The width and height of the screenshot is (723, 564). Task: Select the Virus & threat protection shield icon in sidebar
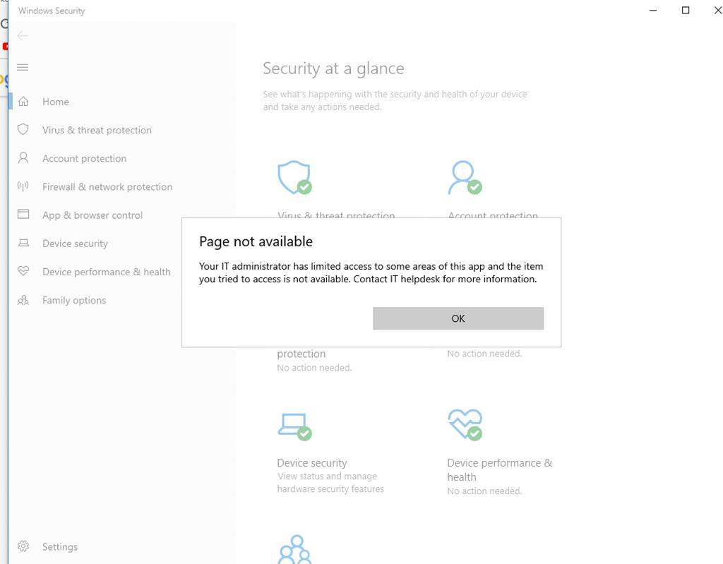pyautogui.click(x=23, y=130)
